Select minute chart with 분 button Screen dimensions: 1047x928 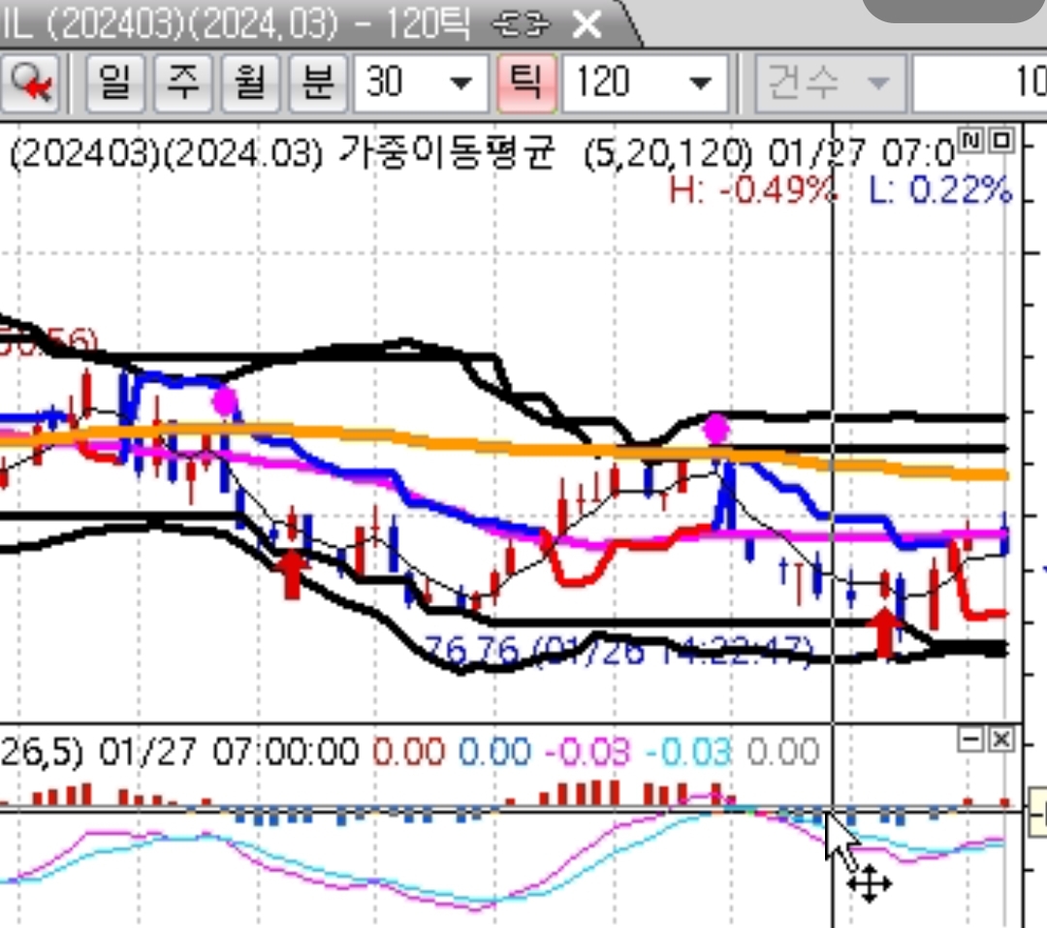pyautogui.click(x=317, y=84)
